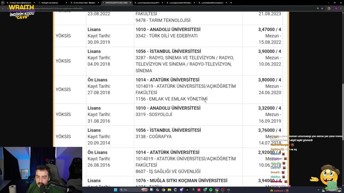Click YÖKSİS in the Sosyoloji row
The height and width of the screenshot is (193, 344).
point(63,114)
